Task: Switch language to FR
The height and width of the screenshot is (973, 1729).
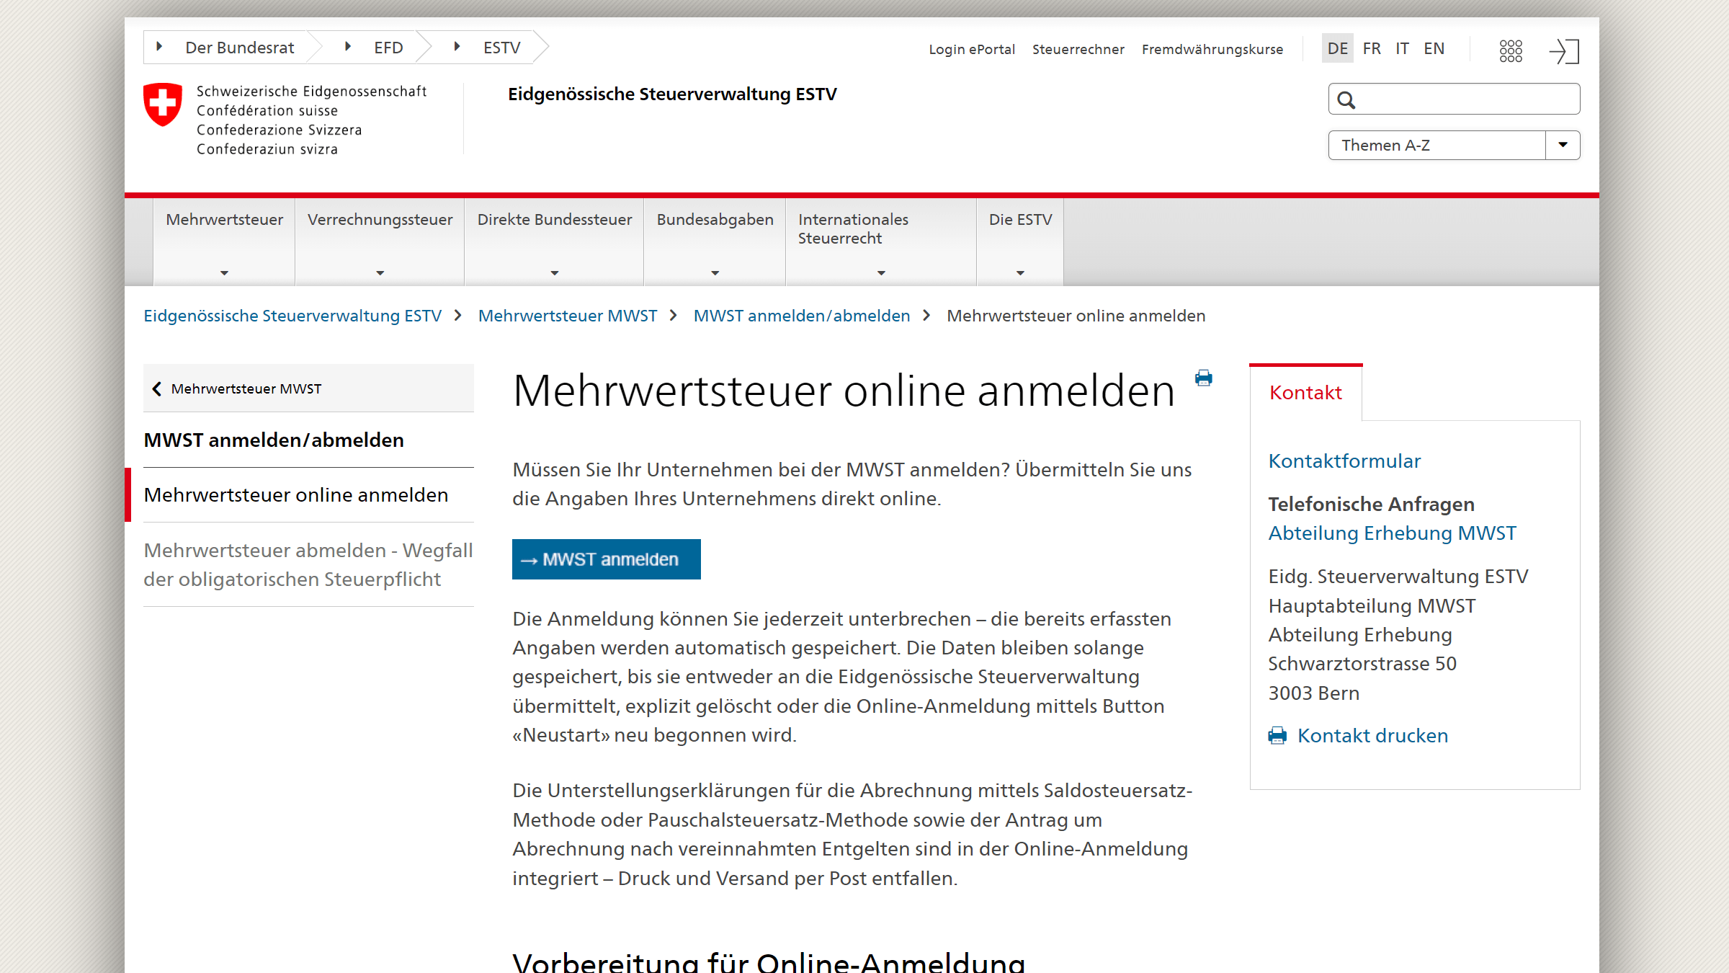Action: 1372,48
